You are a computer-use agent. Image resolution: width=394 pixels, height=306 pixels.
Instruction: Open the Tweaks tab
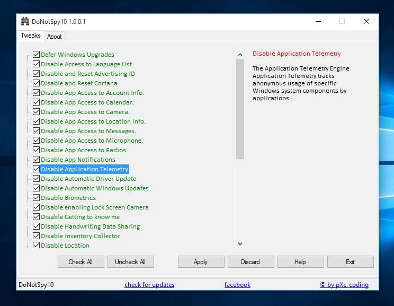(31, 36)
